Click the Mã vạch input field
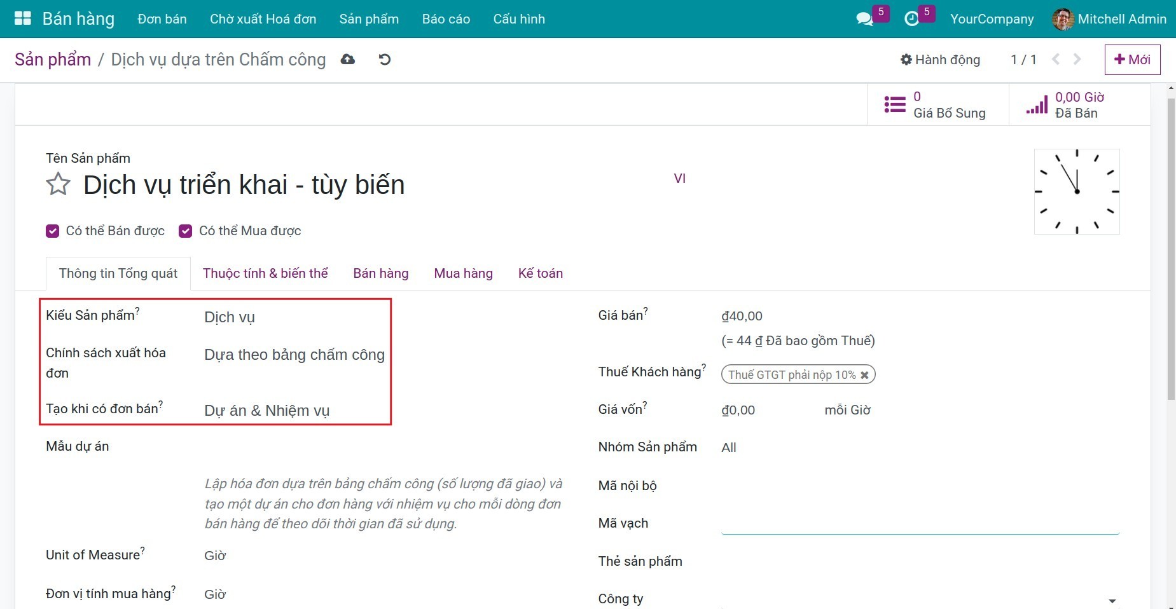The image size is (1176, 609). tap(920, 523)
